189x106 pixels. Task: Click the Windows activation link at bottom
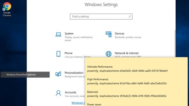[78, 103]
